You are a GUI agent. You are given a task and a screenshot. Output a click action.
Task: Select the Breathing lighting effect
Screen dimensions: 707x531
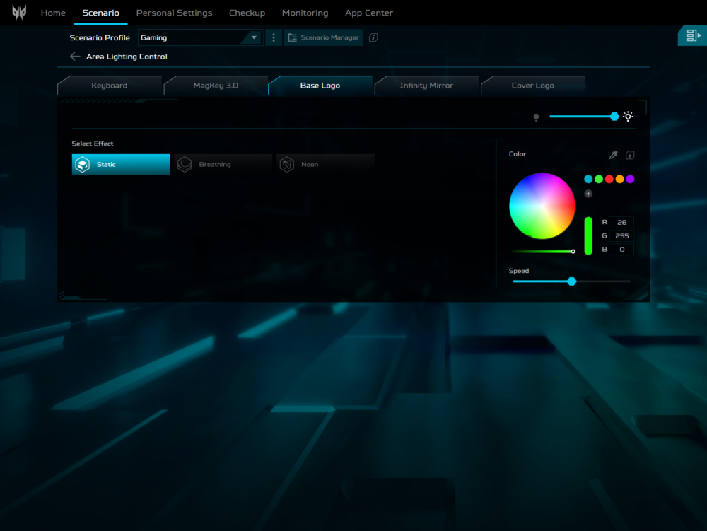pyautogui.click(x=223, y=165)
